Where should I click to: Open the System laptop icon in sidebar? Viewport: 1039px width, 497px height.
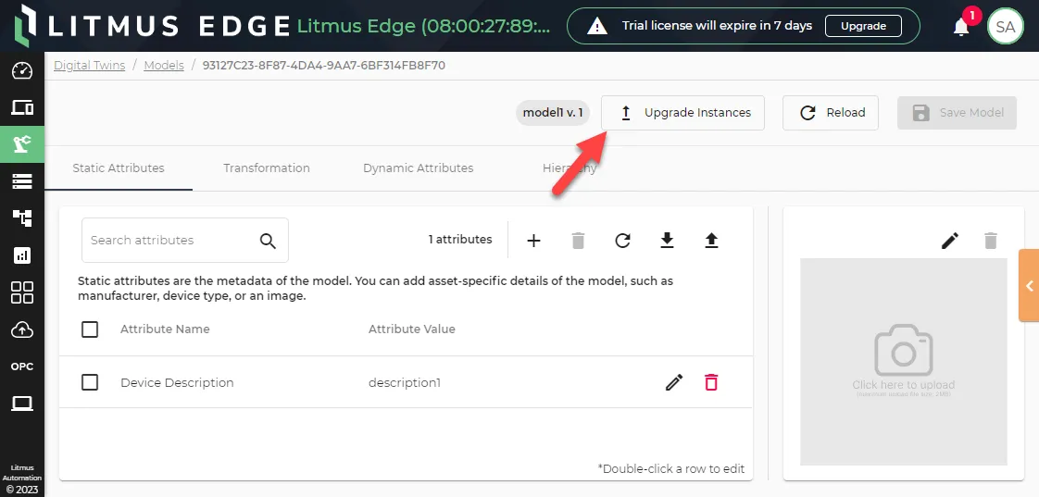tap(22, 403)
